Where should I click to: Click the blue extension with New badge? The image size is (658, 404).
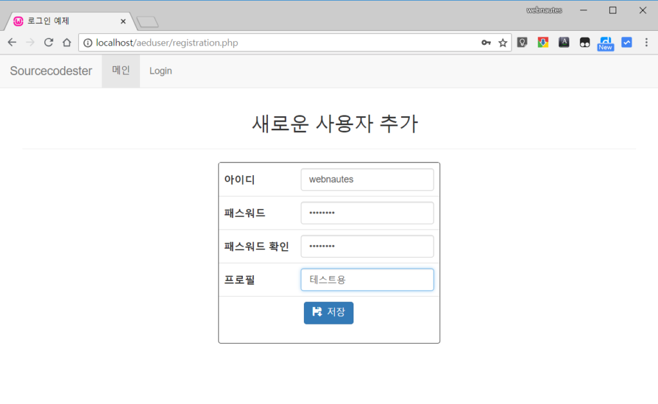pyautogui.click(x=605, y=42)
